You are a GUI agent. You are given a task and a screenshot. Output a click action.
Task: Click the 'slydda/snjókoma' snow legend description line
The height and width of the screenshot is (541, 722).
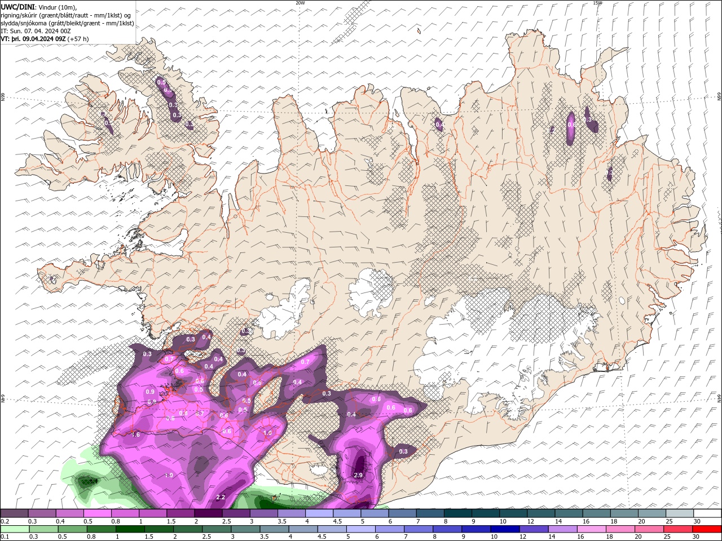tap(67, 23)
